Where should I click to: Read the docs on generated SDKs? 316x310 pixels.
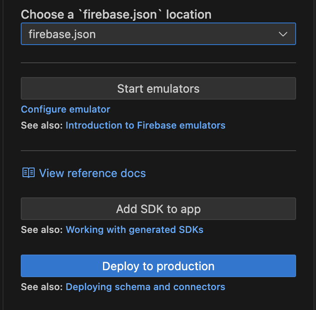pyautogui.click(x=135, y=229)
